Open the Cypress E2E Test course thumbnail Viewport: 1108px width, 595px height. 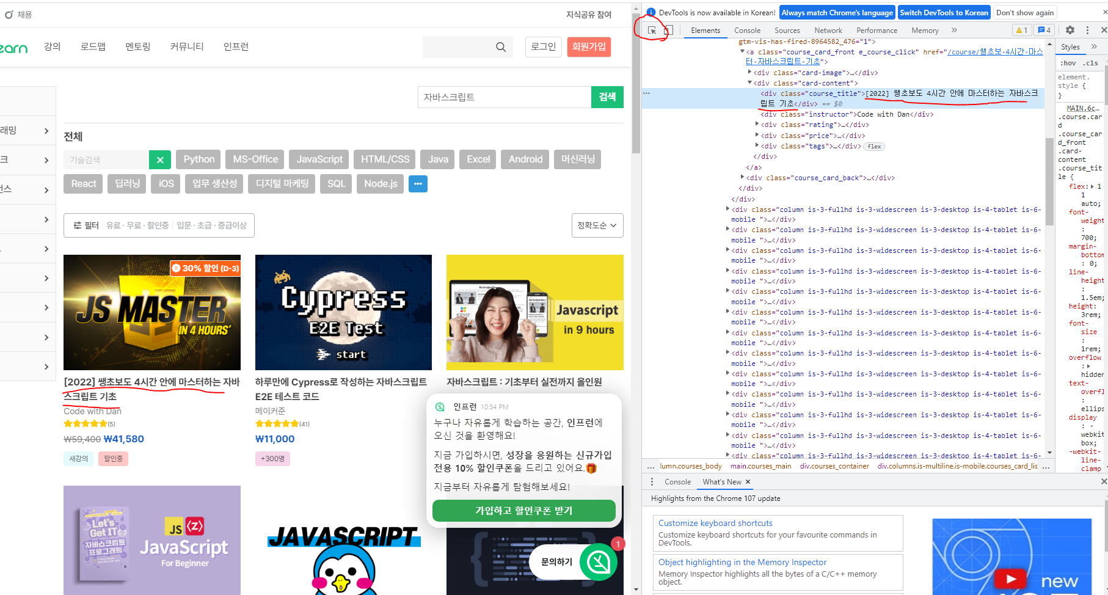(343, 312)
